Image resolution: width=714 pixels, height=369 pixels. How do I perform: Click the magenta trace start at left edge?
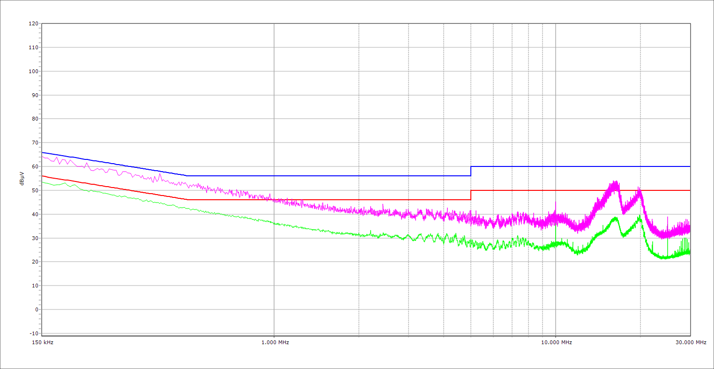43,157
